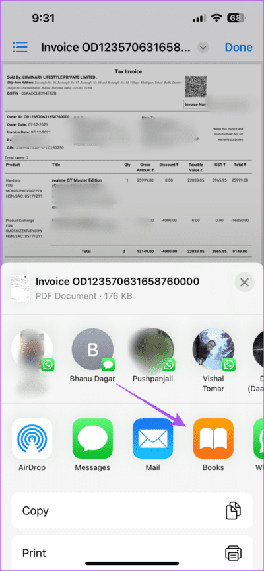Select the first blurred WhatsApp contact
Image resolution: width=264 pixels, height=571 pixels.
(32, 350)
